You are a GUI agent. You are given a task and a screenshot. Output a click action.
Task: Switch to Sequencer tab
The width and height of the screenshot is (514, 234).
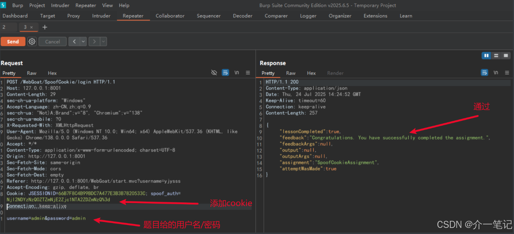coord(209,16)
